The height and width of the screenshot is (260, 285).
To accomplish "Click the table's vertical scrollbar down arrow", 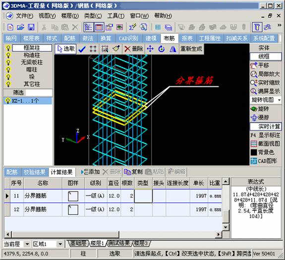I will 226,227.
